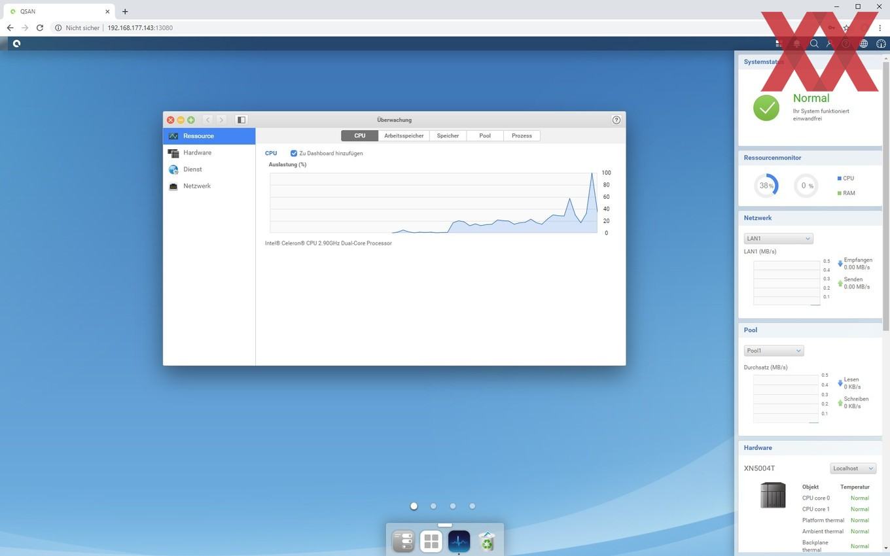
Task: Open a new browser tab with plus
Action: pos(125,11)
